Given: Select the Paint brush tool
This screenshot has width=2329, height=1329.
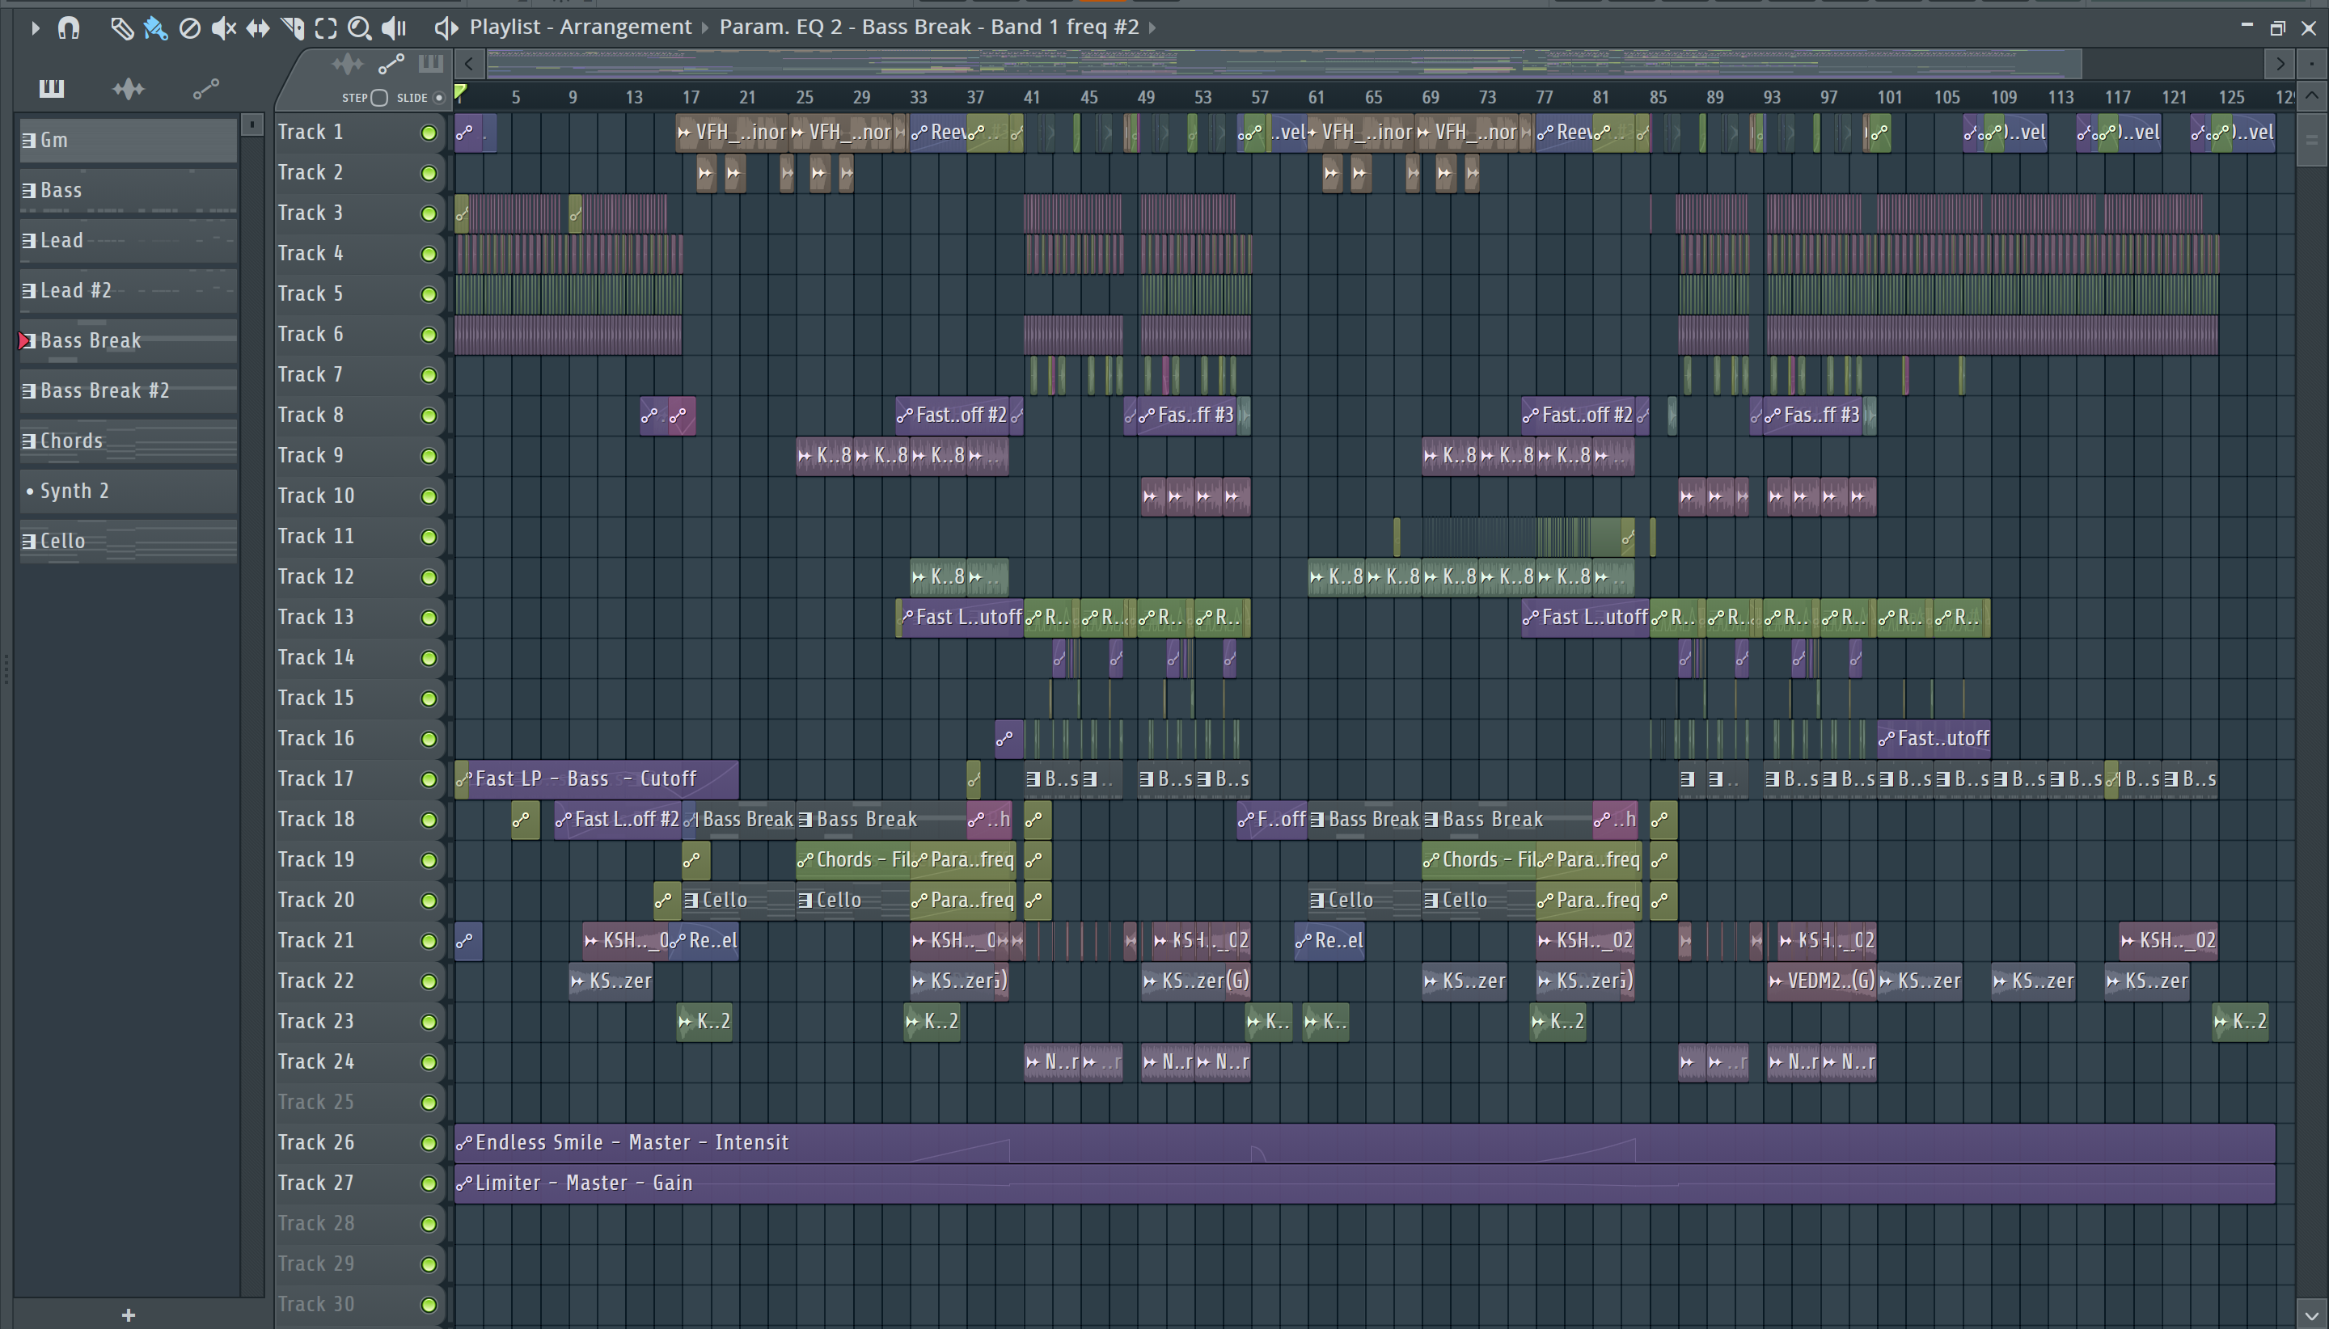Looking at the screenshot, I should point(155,27).
